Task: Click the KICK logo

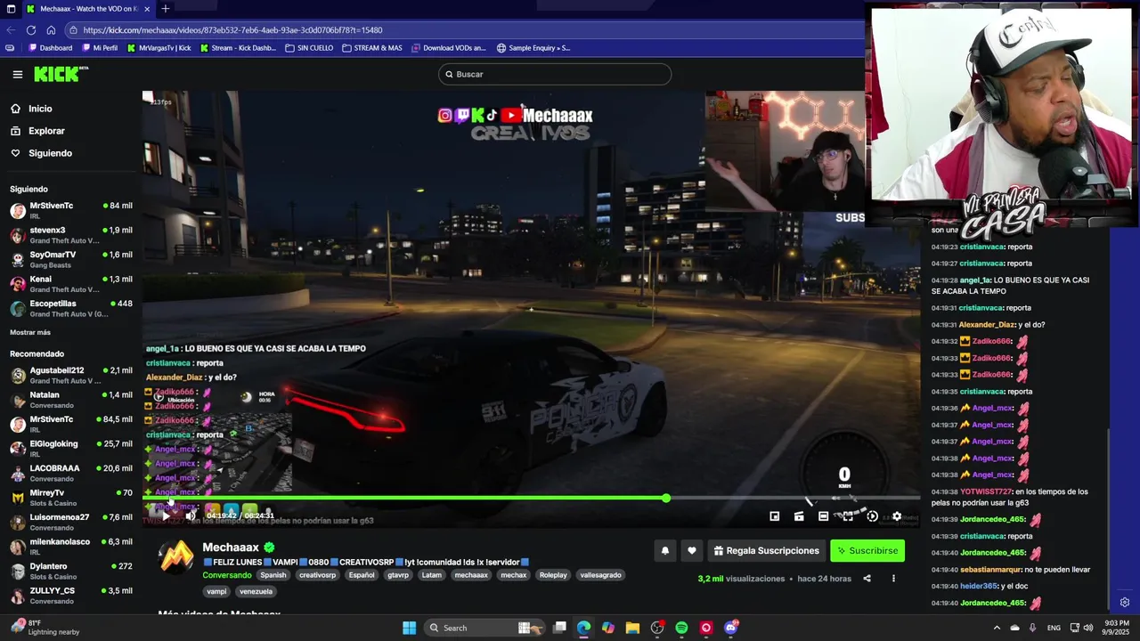Action: click(x=61, y=74)
